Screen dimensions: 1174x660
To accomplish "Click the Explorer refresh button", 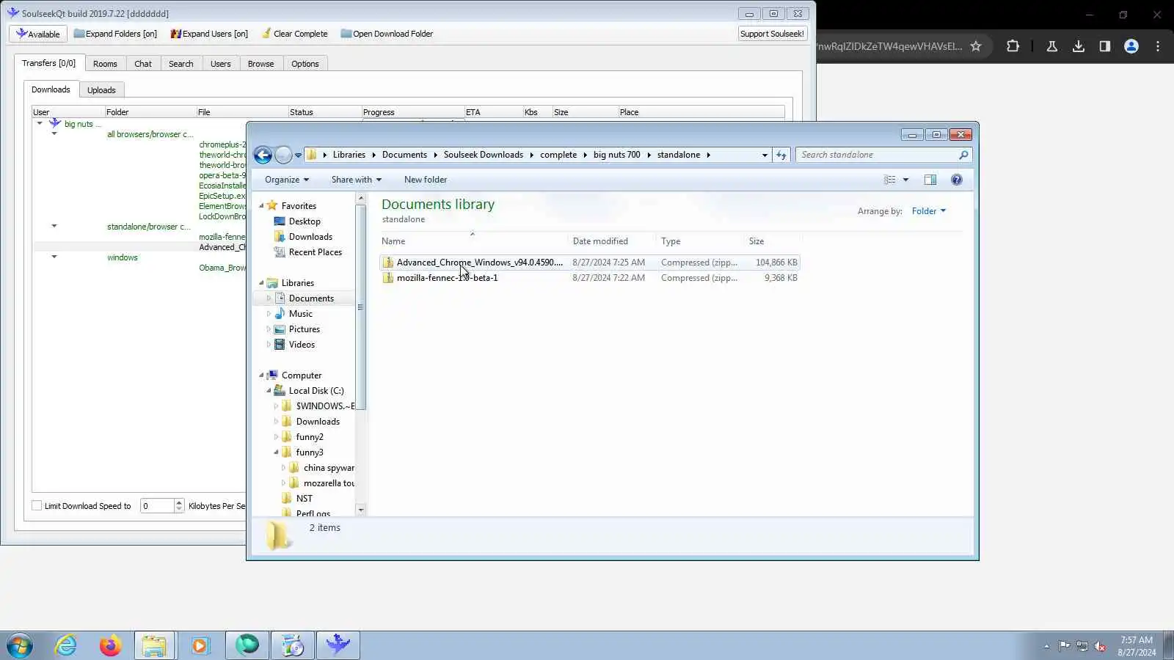I will tap(781, 155).
